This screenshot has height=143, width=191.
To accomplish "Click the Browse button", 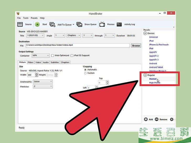I will pos(136,46).
